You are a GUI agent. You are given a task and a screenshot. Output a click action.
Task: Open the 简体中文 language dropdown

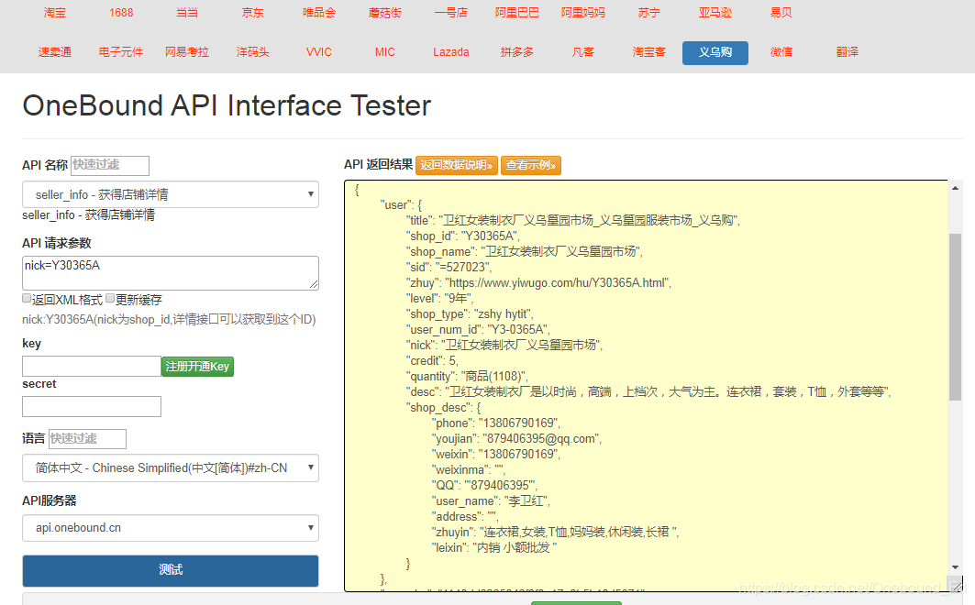coord(171,467)
